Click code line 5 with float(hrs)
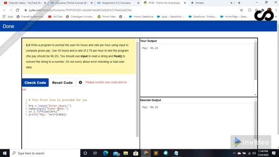 [x=43, y=112]
